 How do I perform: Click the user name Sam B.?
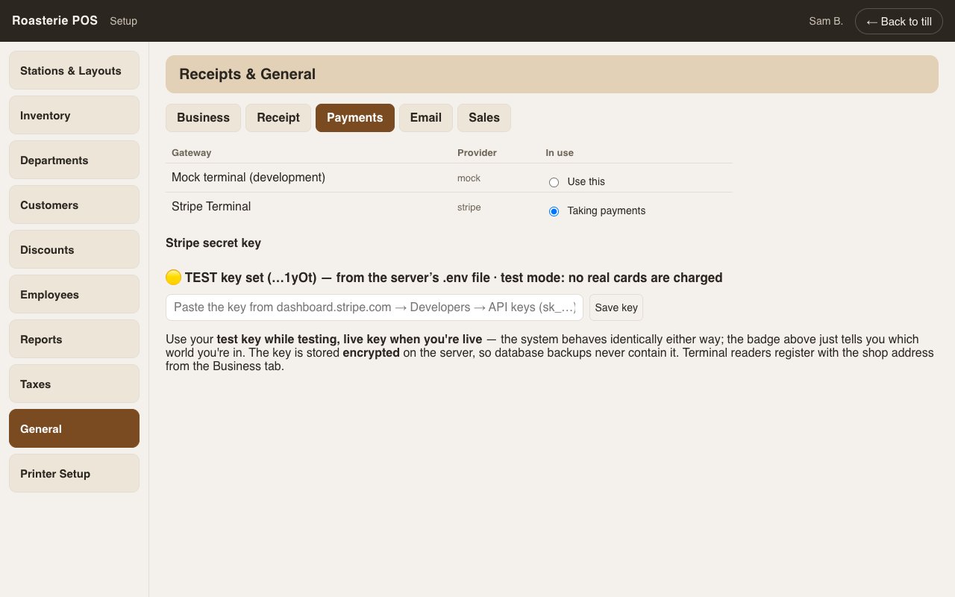(826, 21)
